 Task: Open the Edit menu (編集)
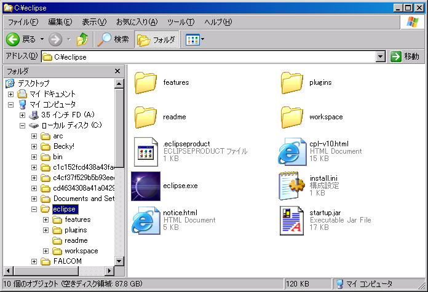tap(60, 22)
